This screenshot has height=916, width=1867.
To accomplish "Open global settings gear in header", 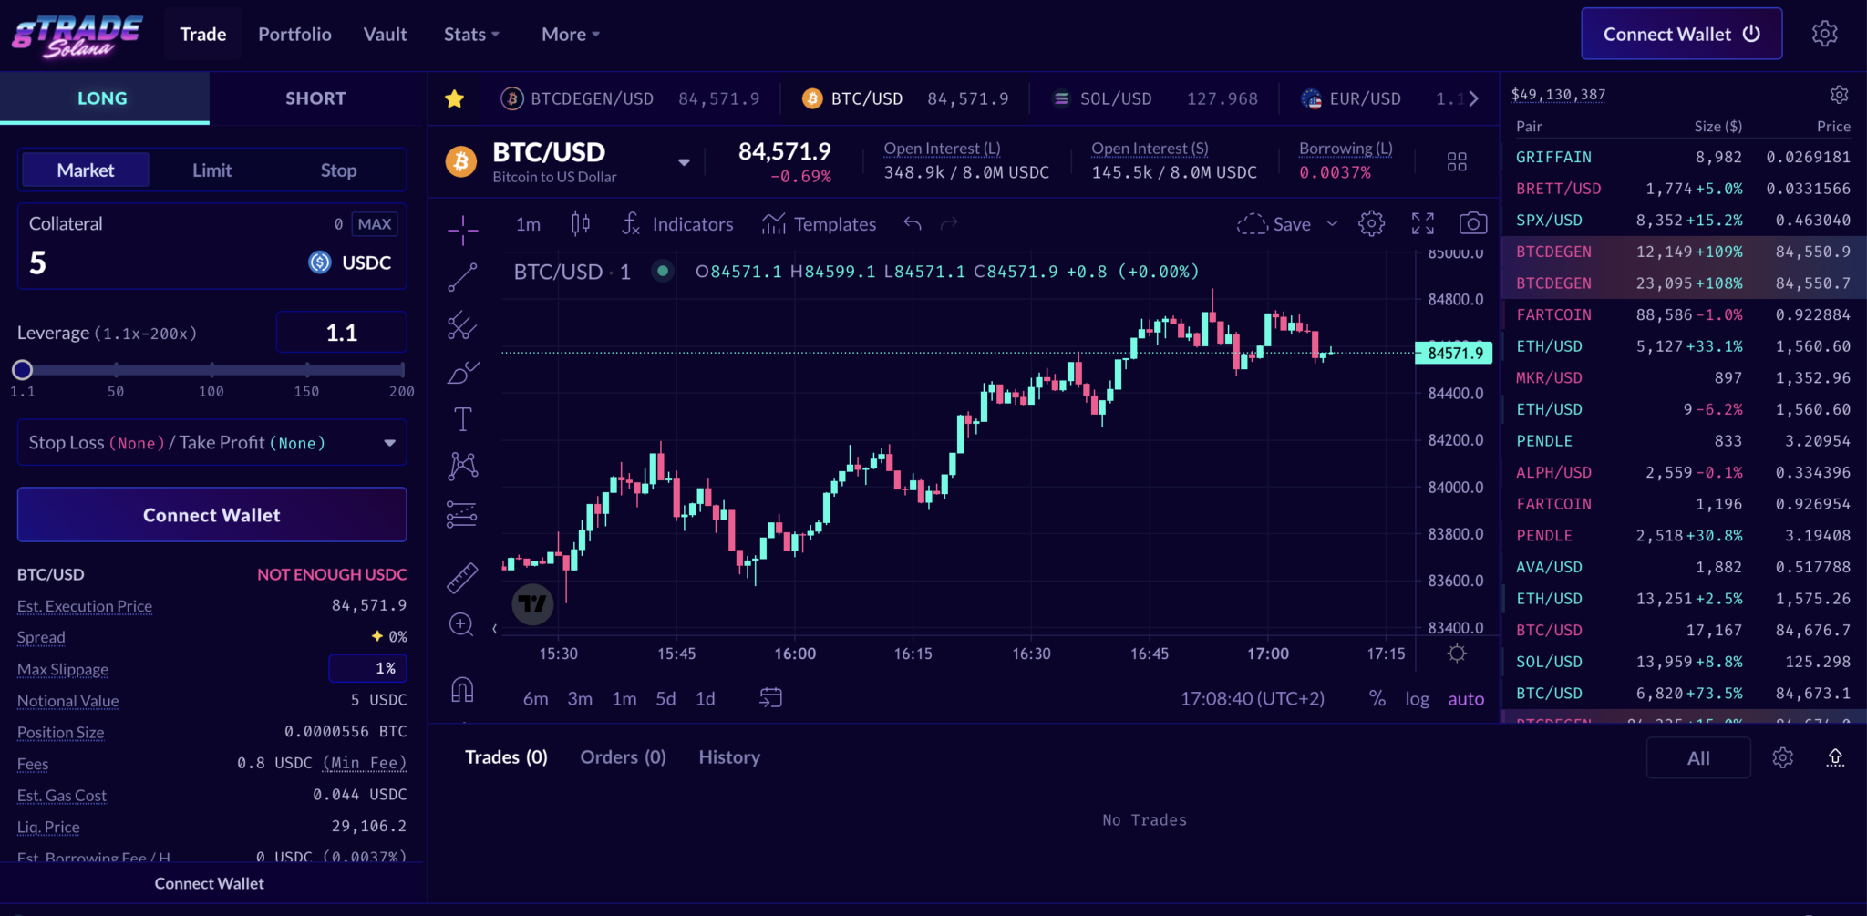I will point(1824,34).
